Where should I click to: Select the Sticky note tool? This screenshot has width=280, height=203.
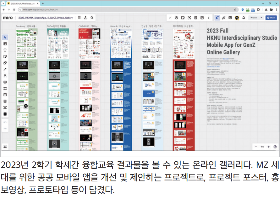[5, 56]
